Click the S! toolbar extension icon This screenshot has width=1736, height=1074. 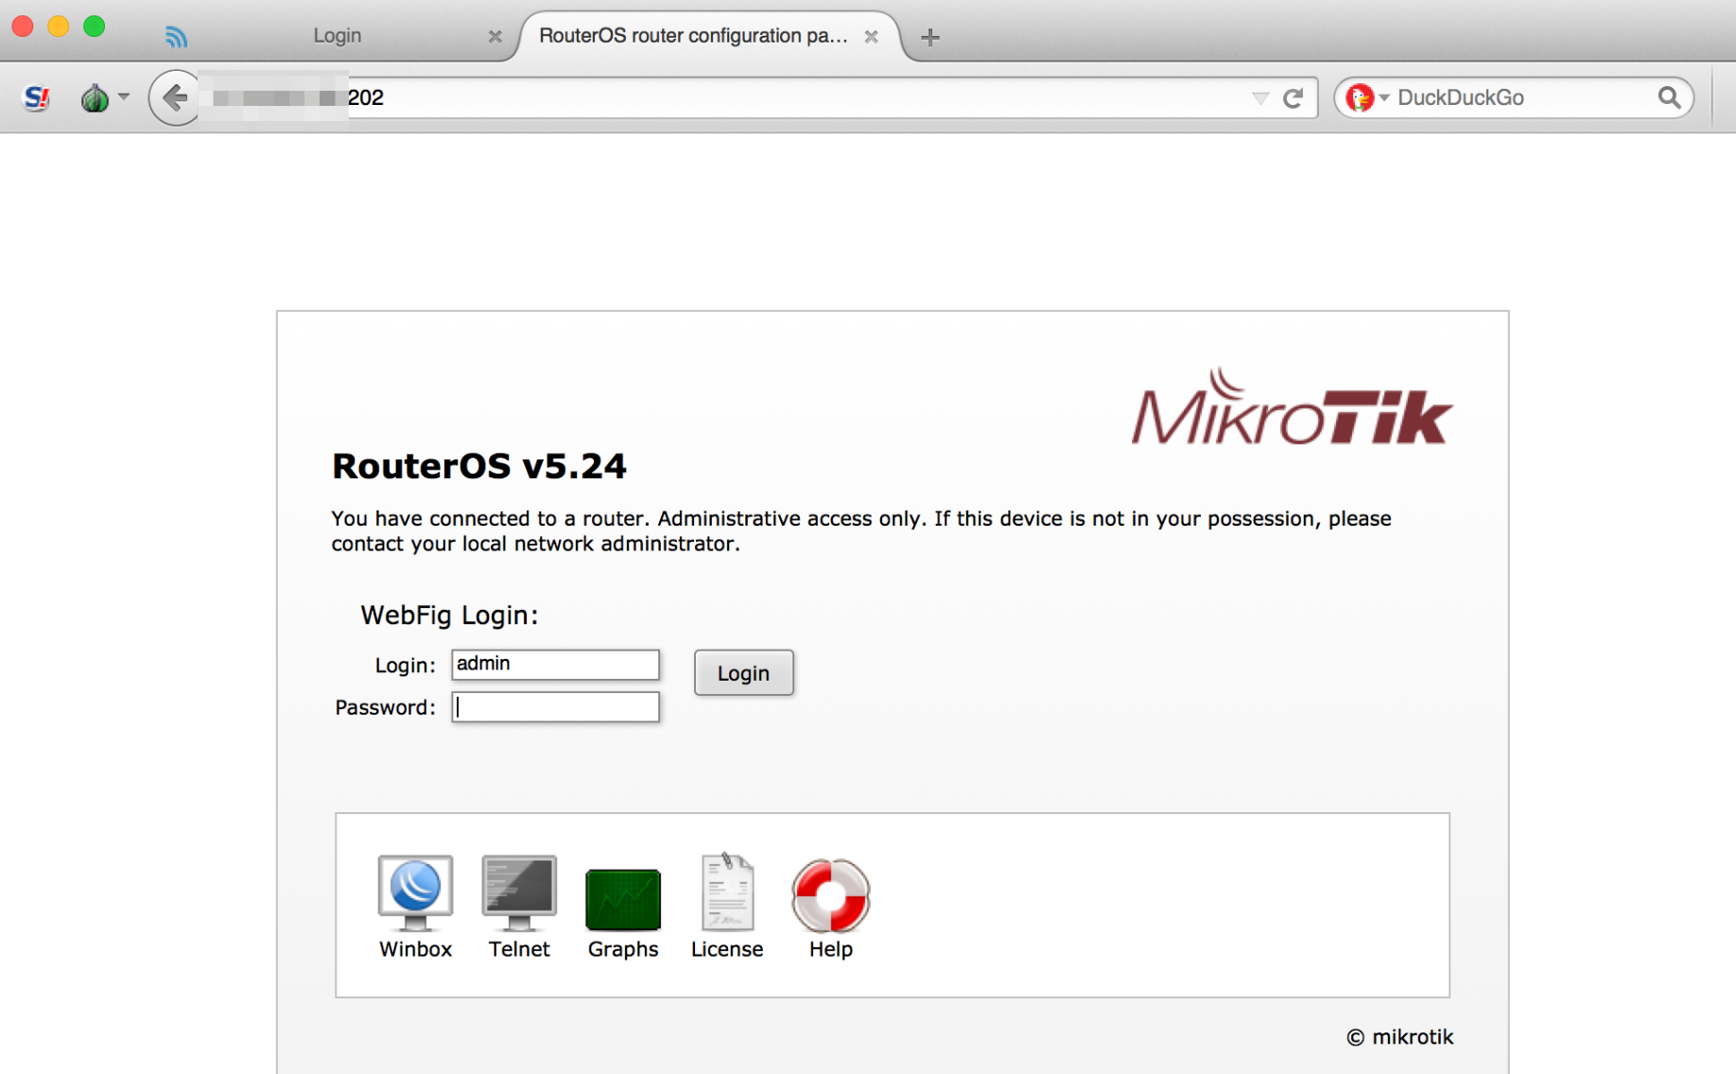point(36,97)
